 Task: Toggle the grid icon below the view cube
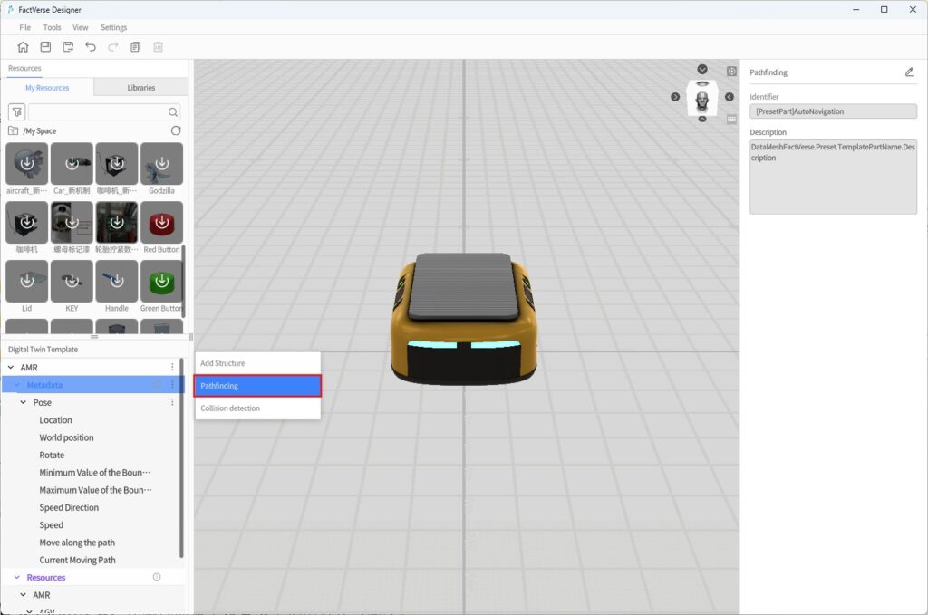click(x=731, y=118)
